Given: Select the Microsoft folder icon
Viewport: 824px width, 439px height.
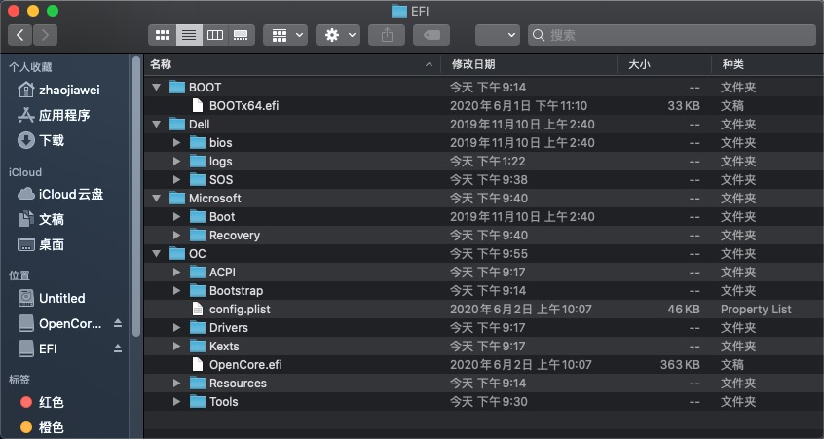Looking at the screenshot, I should 177,198.
